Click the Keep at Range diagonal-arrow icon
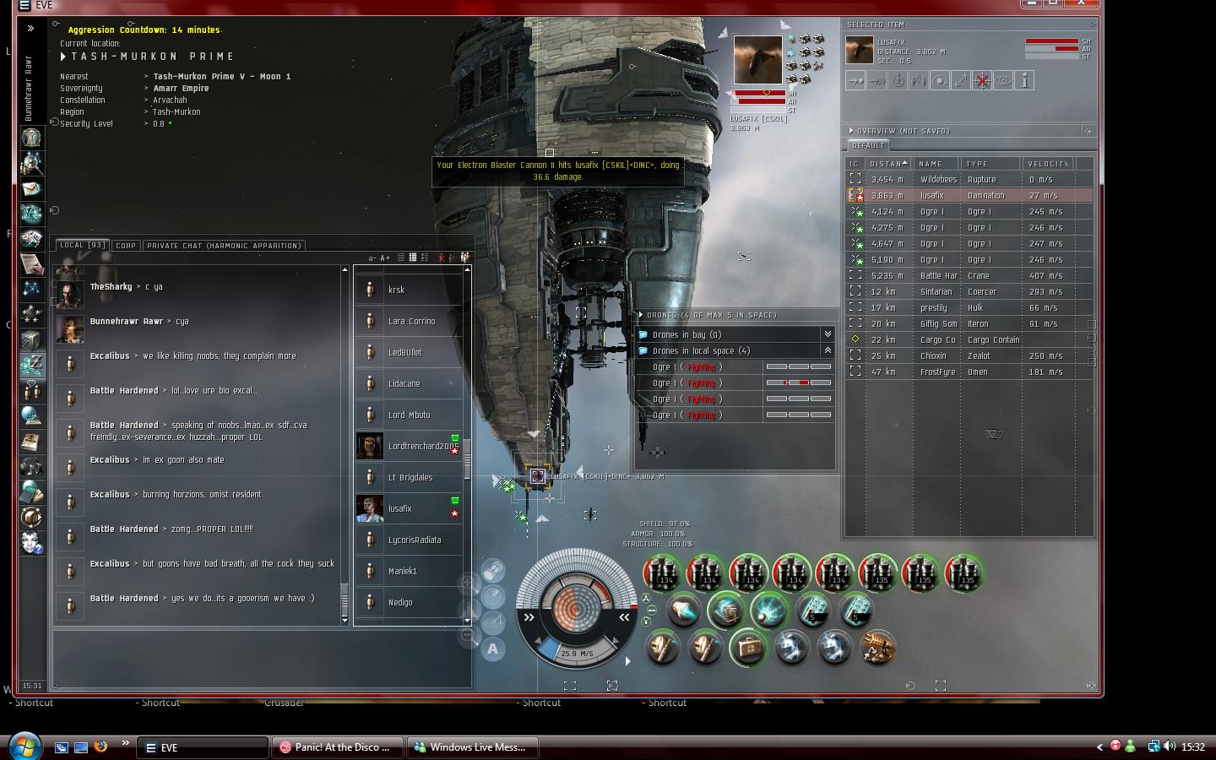 [961, 80]
